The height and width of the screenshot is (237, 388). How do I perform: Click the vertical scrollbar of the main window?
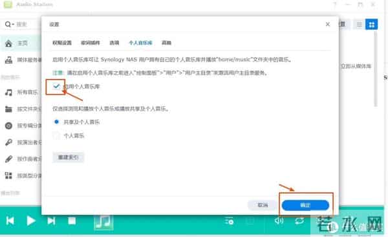[x=375, y=69]
